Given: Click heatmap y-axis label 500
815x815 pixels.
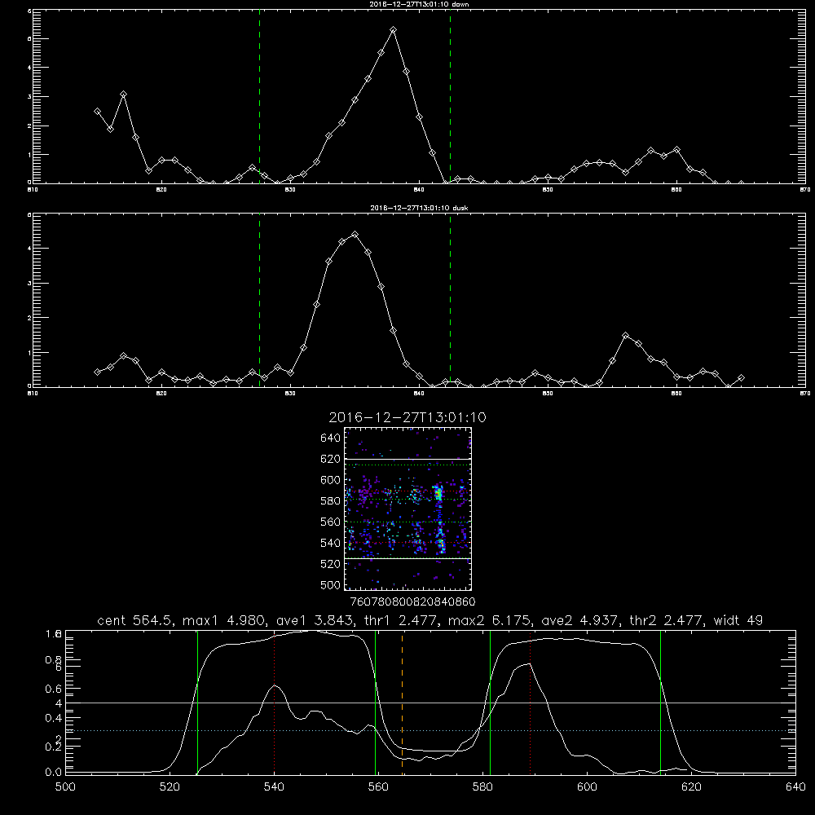Looking at the screenshot, I should click(331, 584).
